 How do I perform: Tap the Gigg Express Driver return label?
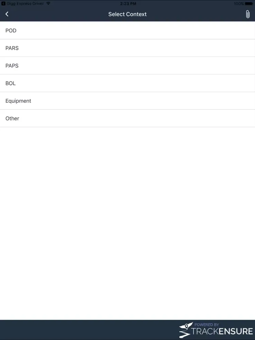tap(25, 3)
